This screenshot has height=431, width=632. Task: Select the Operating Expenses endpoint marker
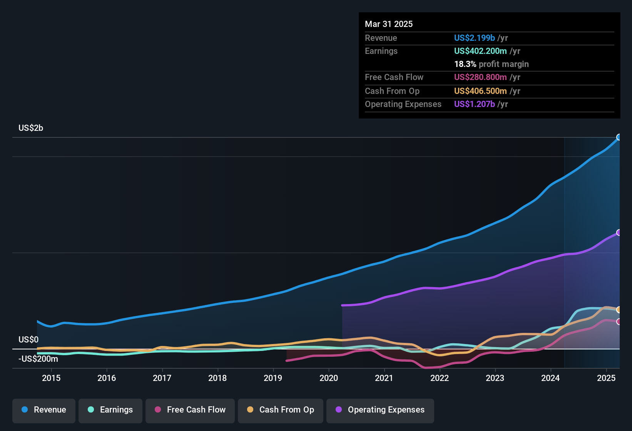(619, 232)
